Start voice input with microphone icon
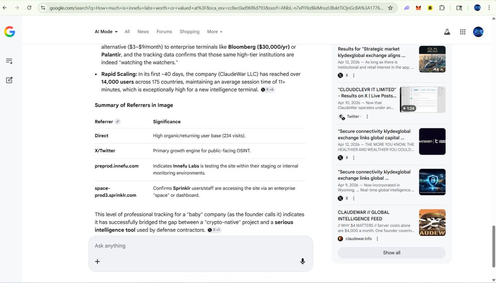The height and width of the screenshot is (283, 496). click(303, 261)
